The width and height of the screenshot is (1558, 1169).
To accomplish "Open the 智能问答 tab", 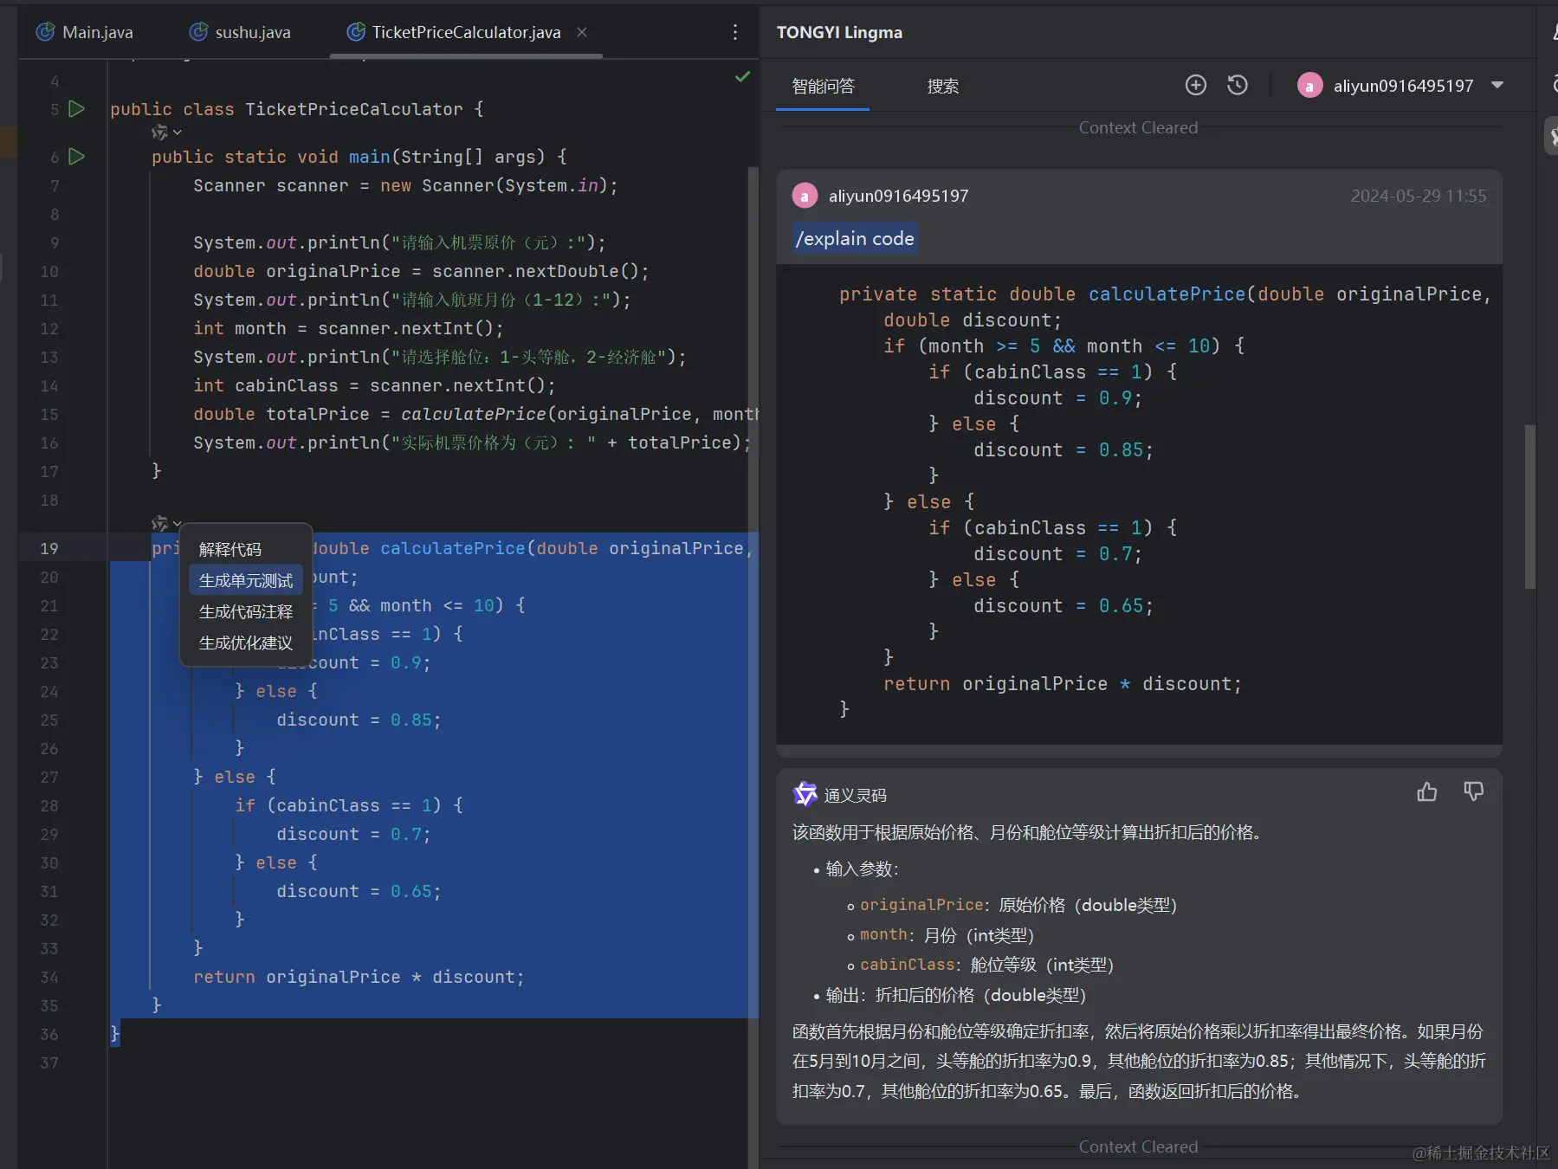I will (823, 86).
